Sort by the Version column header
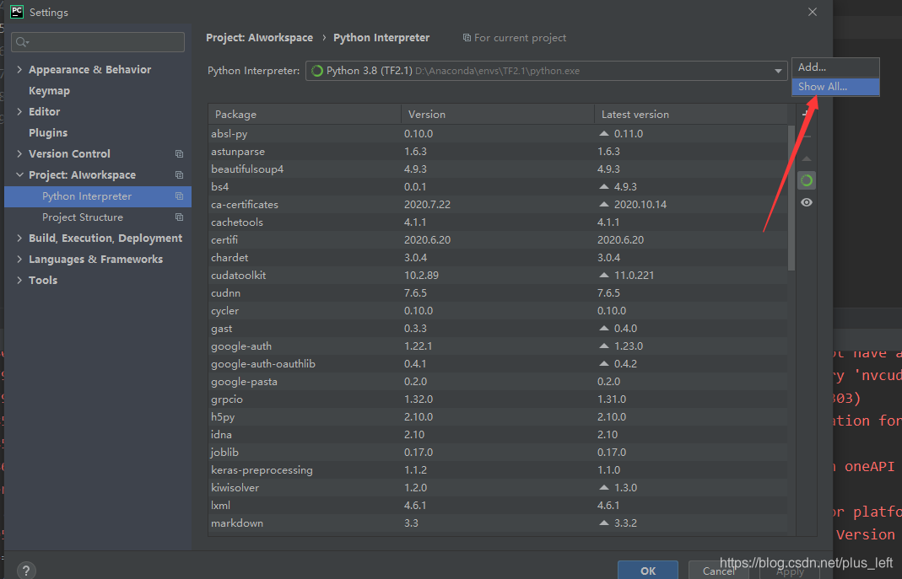 [x=498, y=115]
